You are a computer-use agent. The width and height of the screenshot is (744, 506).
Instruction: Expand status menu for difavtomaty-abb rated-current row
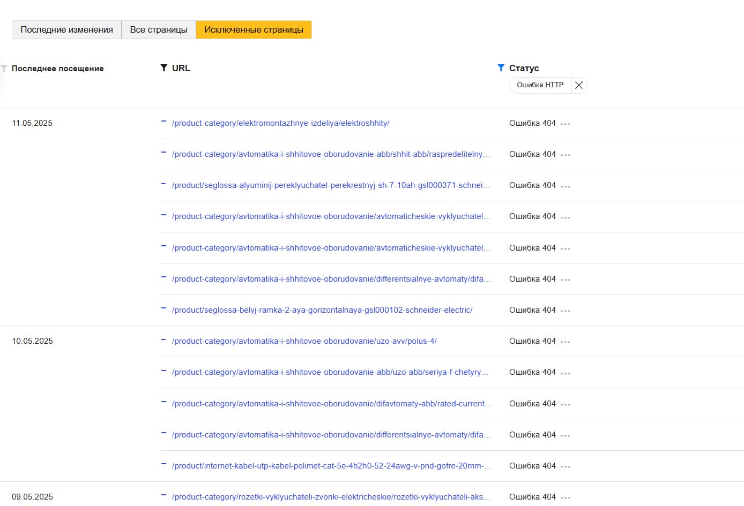pyautogui.click(x=566, y=404)
